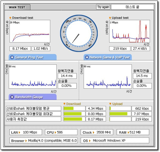Screen dimensions: 160x152
Task: Click the orange bullet beside Upload gauge heading
Action: 110,104
